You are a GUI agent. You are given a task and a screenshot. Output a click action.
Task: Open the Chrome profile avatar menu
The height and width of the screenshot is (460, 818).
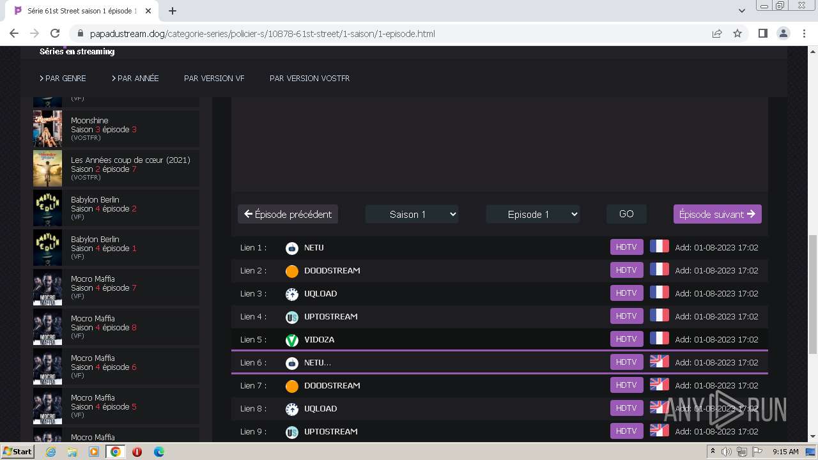point(783,33)
